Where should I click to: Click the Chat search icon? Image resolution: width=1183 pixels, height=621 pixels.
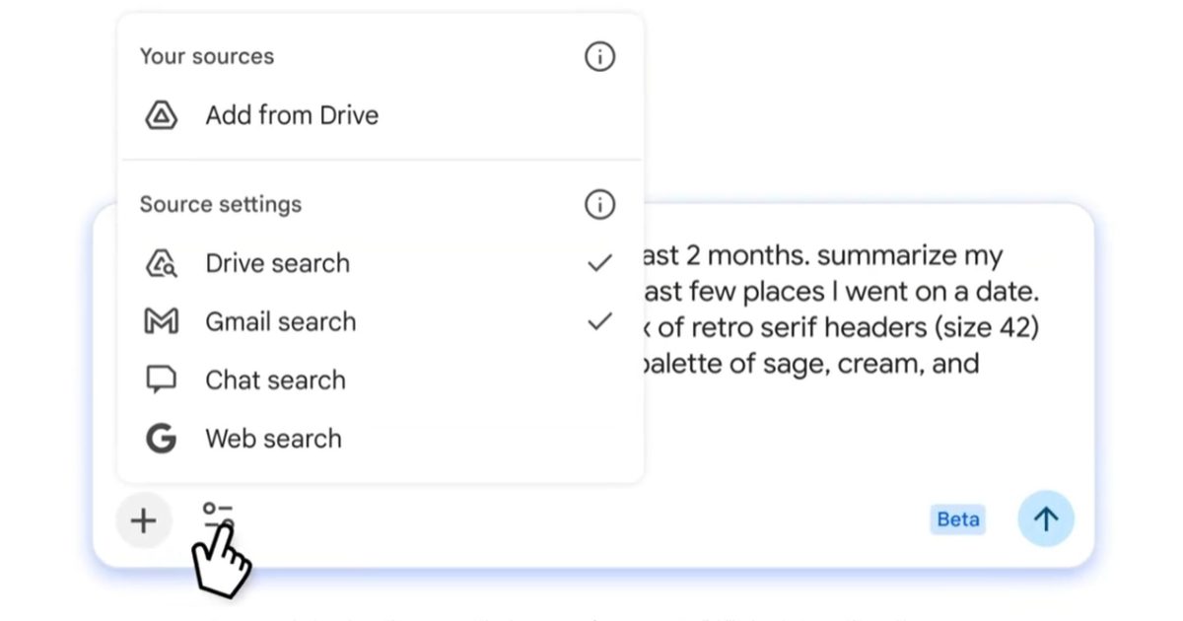(x=164, y=379)
